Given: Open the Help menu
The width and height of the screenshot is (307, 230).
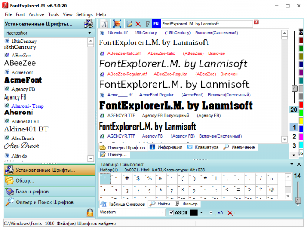Looking at the screenshot, I should point(101,14).
